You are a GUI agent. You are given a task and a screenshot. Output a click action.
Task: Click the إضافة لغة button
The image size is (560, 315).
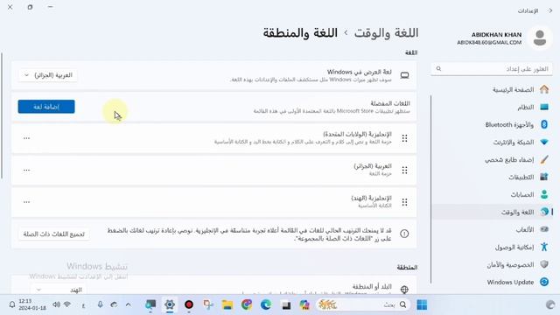click(46, 107)
